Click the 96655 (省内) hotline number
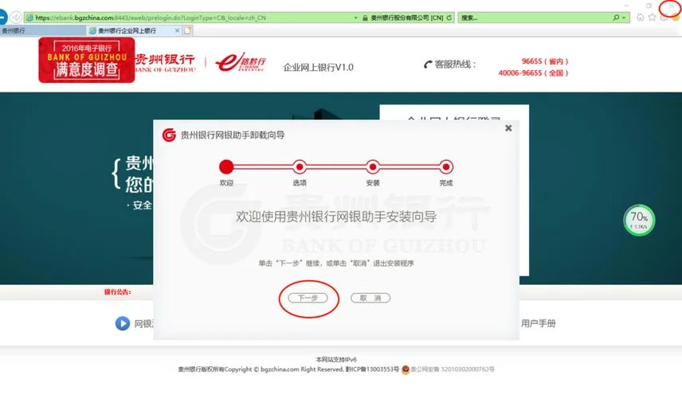Viewport: 682px width, 398px height. pyautogui.click(x=544, y=61)
